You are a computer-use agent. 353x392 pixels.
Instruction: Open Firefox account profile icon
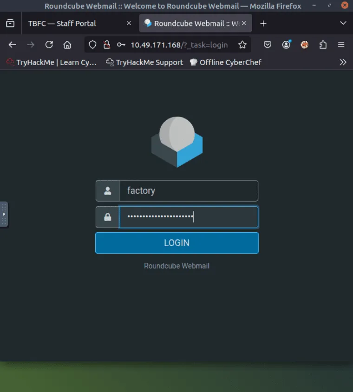click(286, 45)
